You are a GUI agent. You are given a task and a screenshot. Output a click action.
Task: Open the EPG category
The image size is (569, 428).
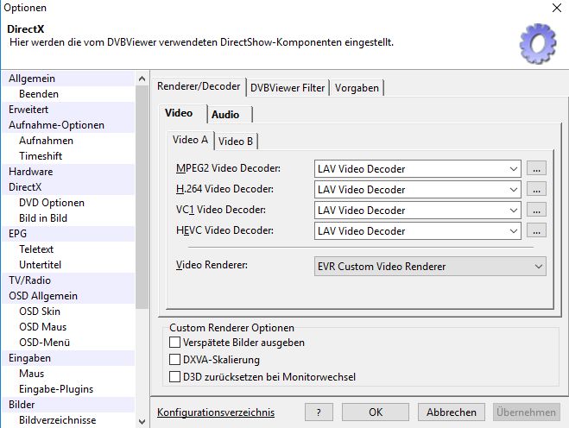(x=68, y=234)
